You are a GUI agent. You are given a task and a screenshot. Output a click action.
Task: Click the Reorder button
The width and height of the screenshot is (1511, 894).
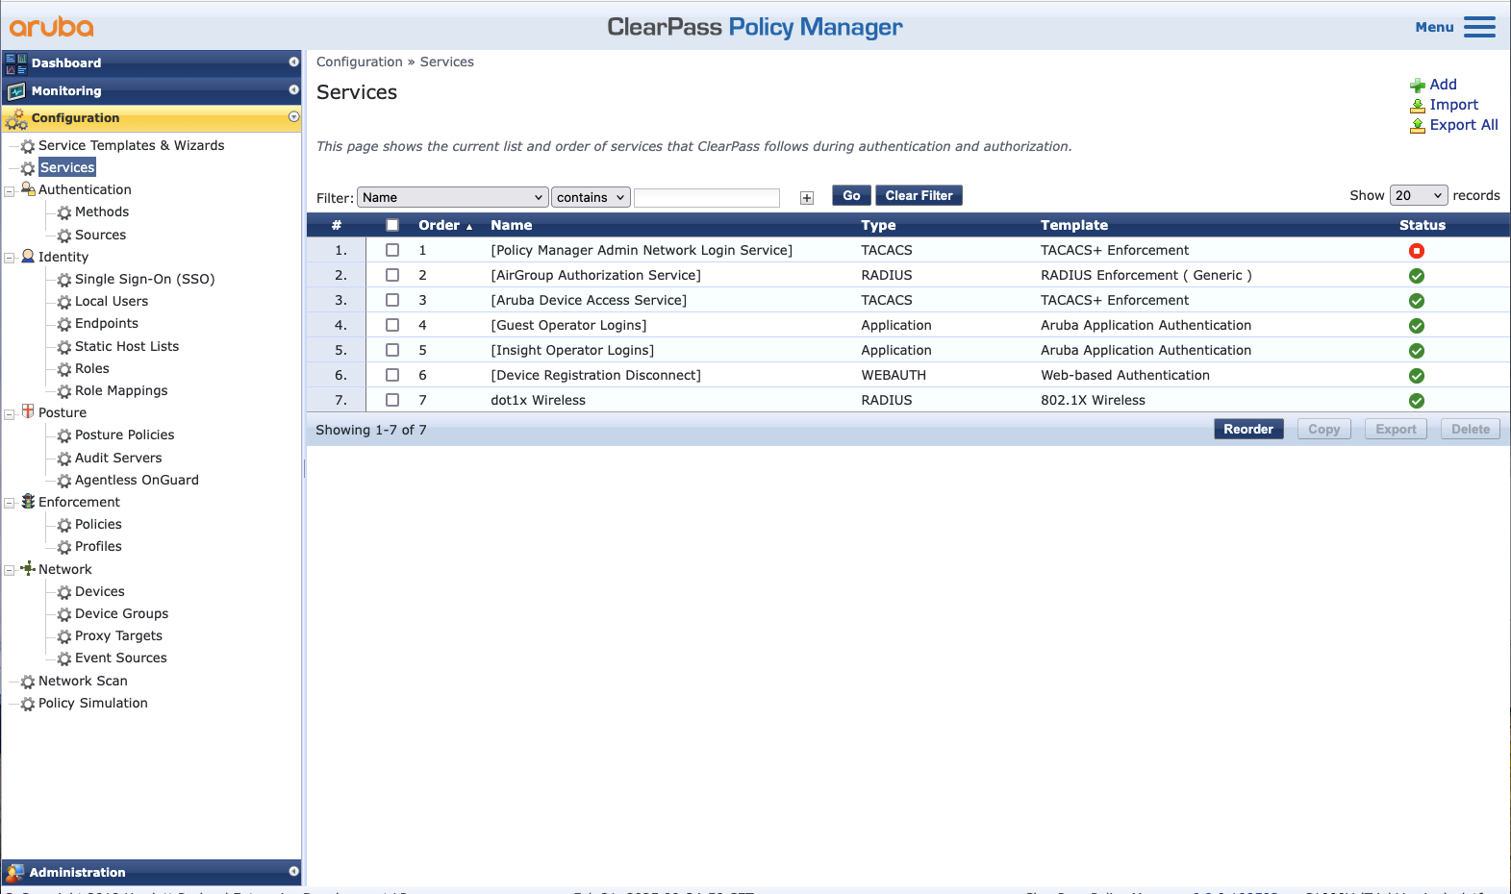(x=1248, y=429)
